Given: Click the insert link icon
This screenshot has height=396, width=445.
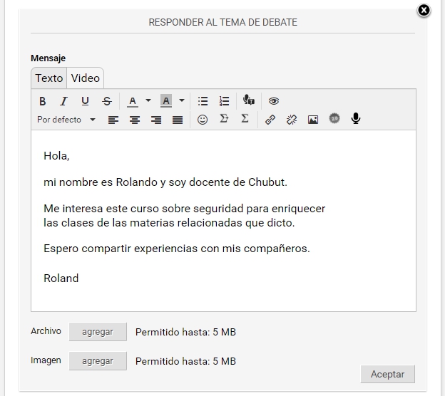Looking at the screenshot, I should [x=270, y=120].
